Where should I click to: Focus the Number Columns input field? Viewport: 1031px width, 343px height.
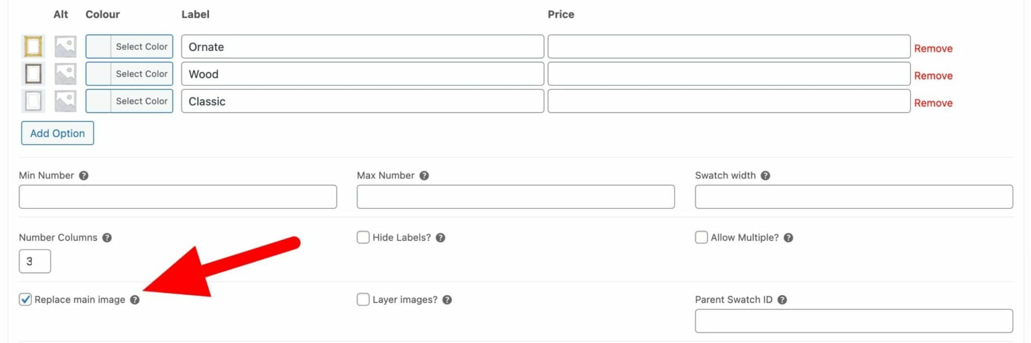(x=35, y=261)
